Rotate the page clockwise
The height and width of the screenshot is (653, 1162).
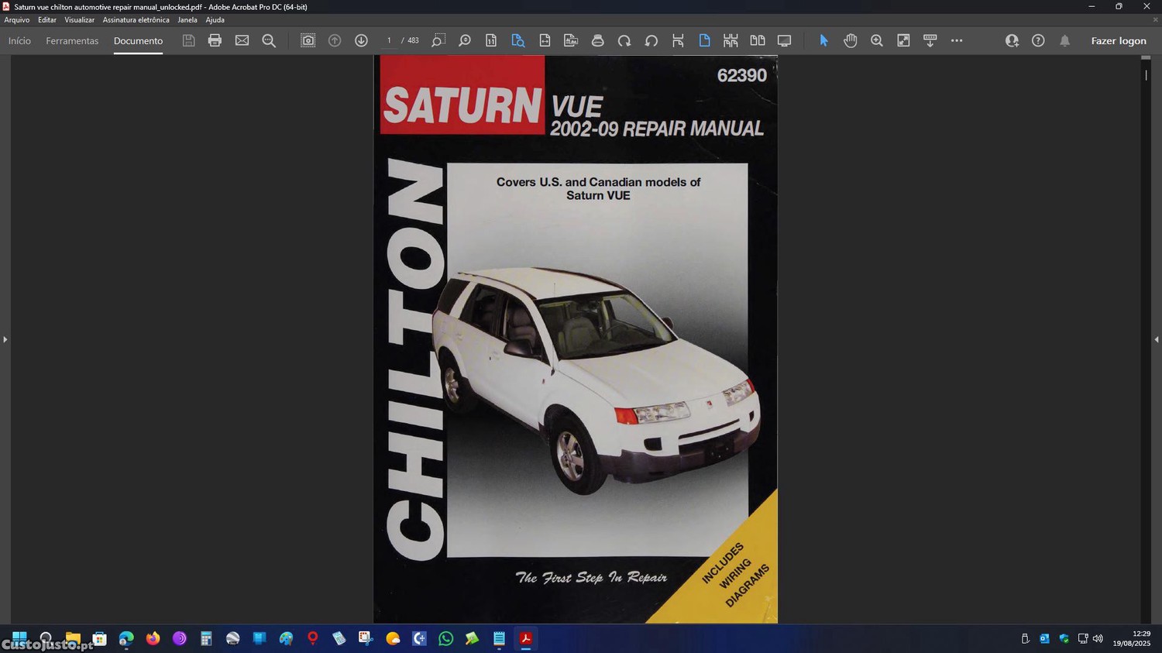(x=624, y=40)
